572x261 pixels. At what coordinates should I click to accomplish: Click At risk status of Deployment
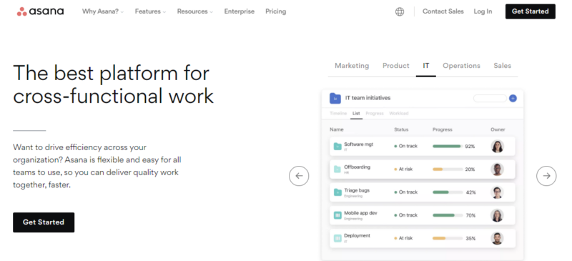point(403,238)
